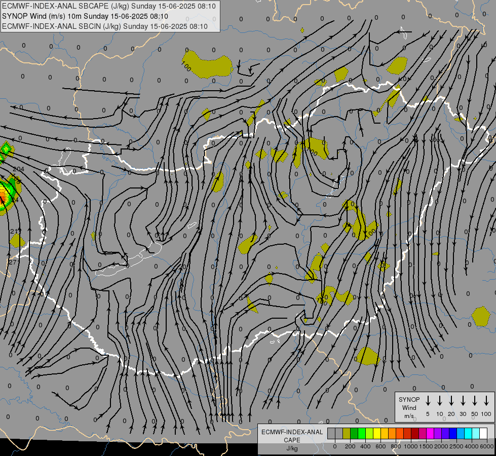Click the '4000' value on CAPE scale

tap(472, 446)
